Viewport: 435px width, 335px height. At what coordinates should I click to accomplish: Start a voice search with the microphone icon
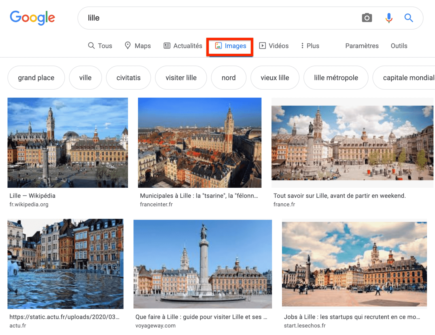click(x=389, y=18)
